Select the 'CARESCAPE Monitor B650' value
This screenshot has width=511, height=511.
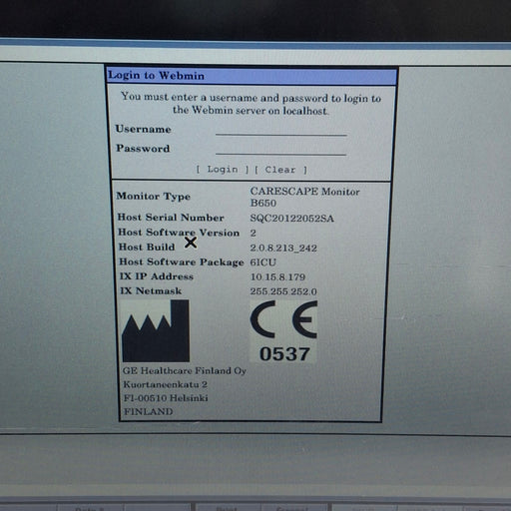click(x=304, y=197)
